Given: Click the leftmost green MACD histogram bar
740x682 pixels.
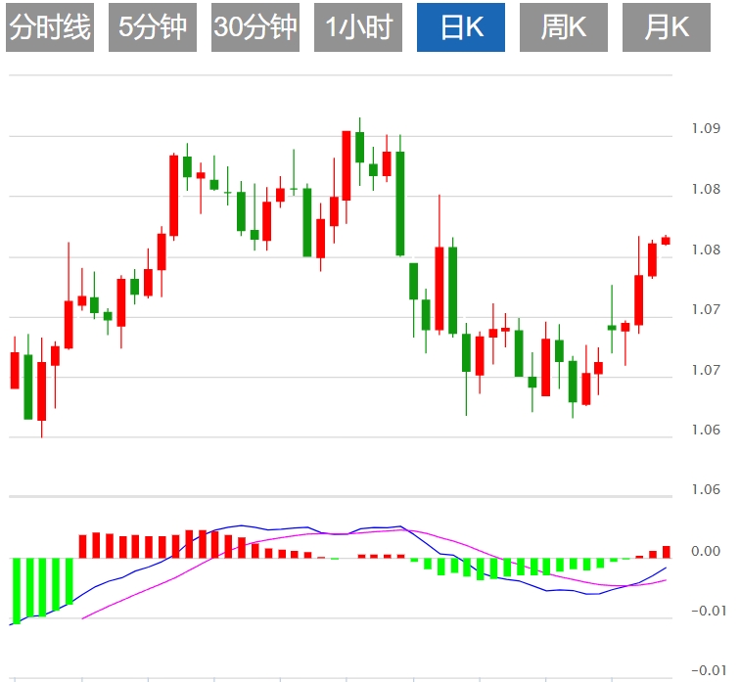Looking at the screenshot, I should click(16, 591).
